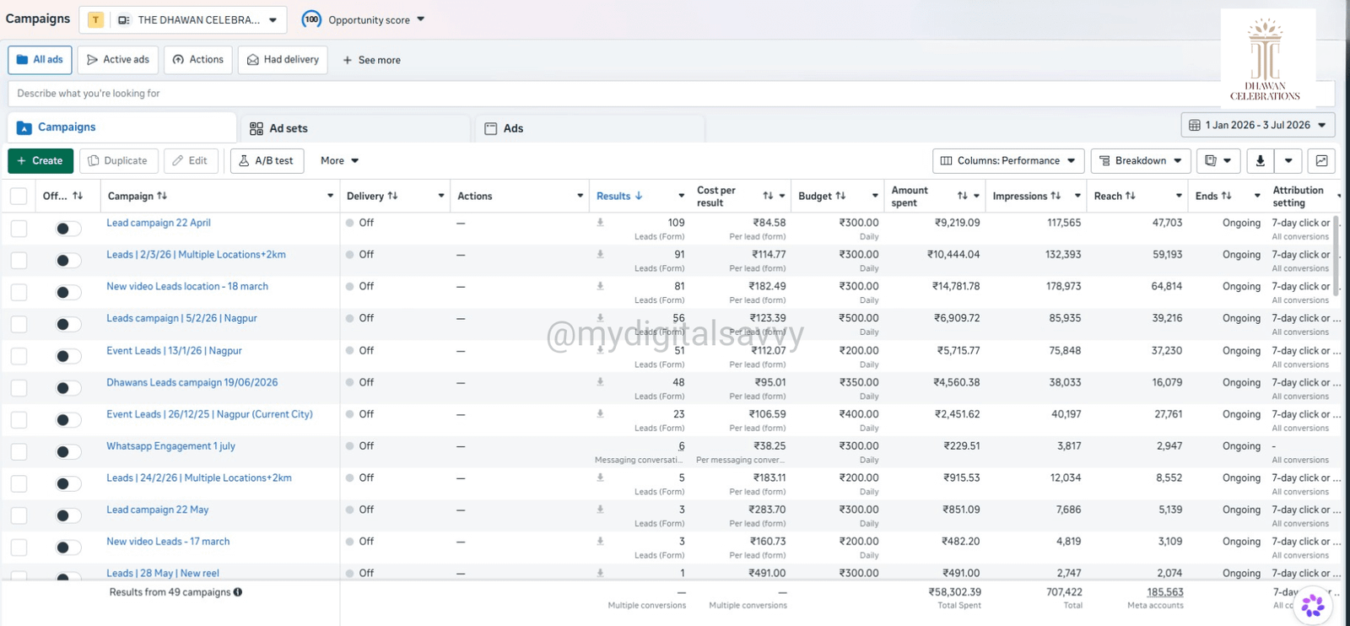
Task: Click the green Create button
Action: (40, 160)
